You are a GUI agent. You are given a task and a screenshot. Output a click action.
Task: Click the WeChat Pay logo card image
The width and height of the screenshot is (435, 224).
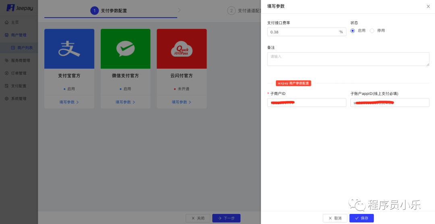[x=125, y=49]
